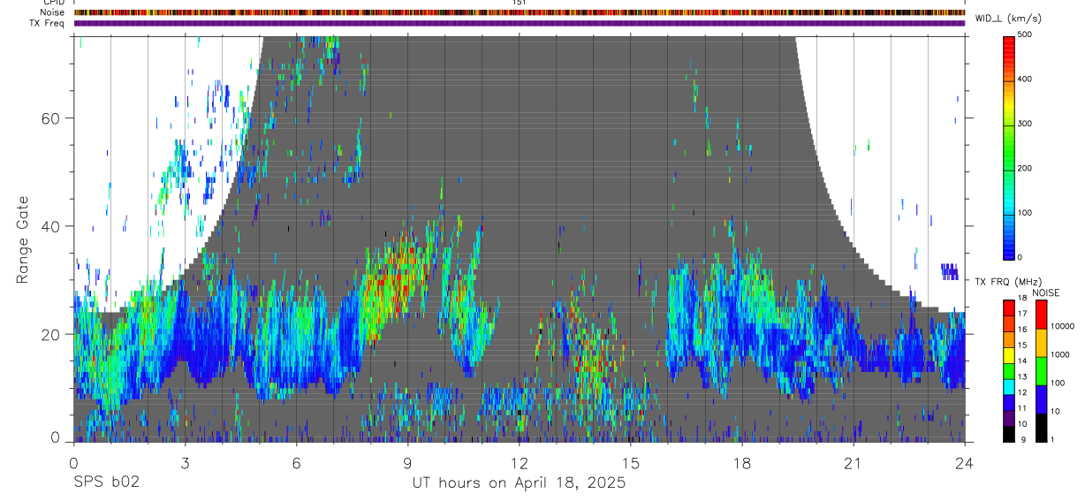1085x501 pixels.
Task: Click the red segment of TX FRQ colorbar
Action: point(1009,307)
